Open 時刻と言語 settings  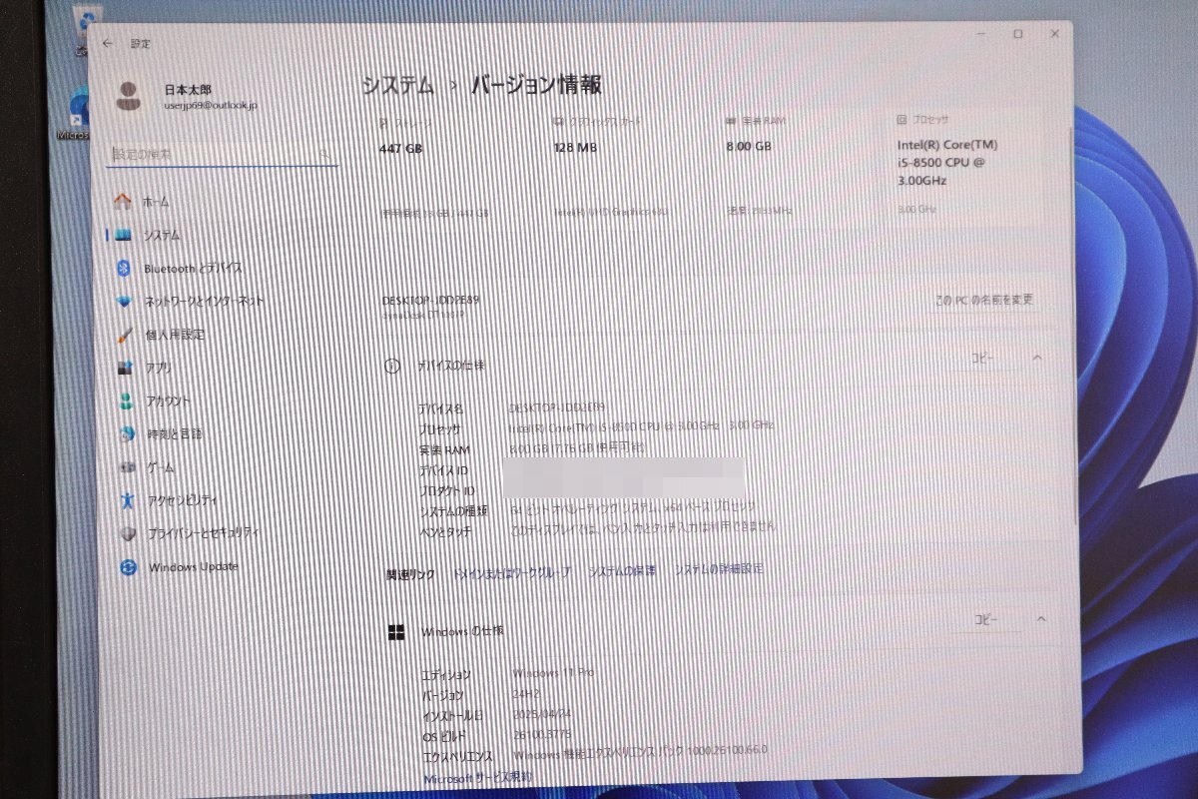(x=160, y=433)
